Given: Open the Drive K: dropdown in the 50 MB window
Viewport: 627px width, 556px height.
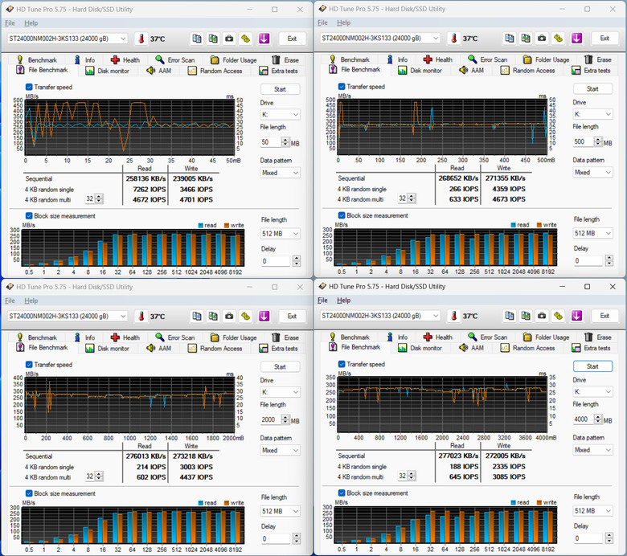Looking at the screenshot, I should tap(280, 115).
